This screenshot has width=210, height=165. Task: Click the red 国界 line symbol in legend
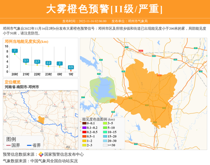pyautogui.click(x=8, y=145)
